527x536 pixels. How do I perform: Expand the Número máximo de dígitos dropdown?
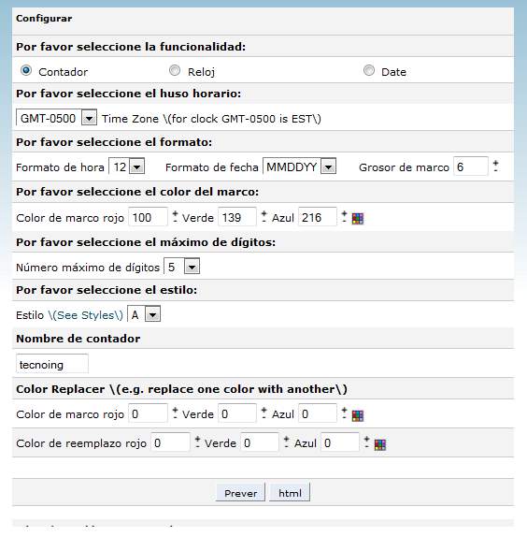[x=182, y=267]
